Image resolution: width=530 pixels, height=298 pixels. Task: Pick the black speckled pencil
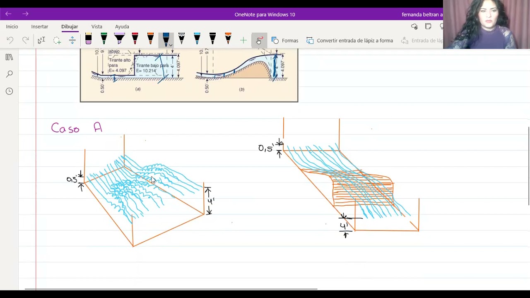point(181,39)
